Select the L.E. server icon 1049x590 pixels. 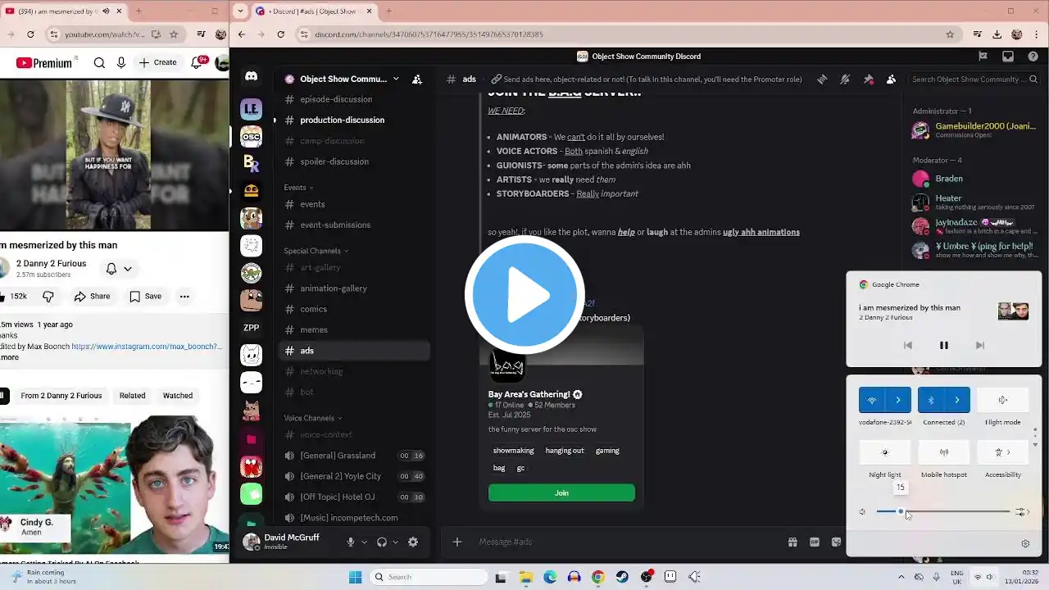(x=251, y=109)
